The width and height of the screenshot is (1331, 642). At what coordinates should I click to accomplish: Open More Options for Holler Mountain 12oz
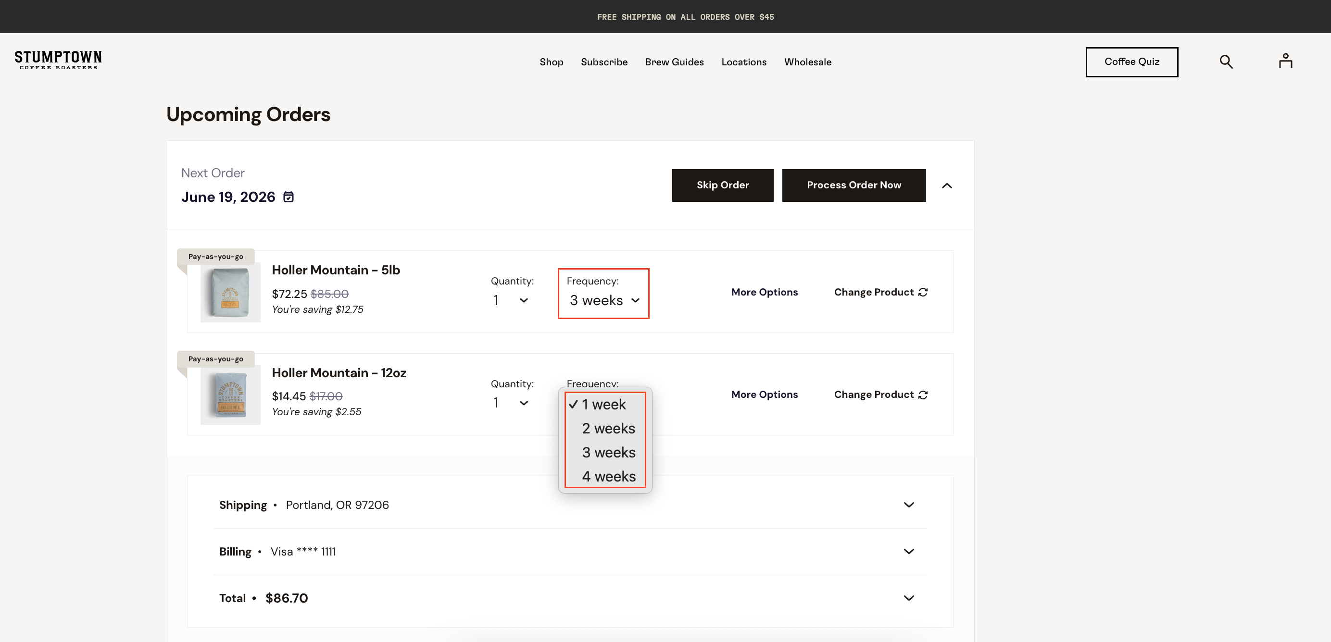tap(764, 395)
